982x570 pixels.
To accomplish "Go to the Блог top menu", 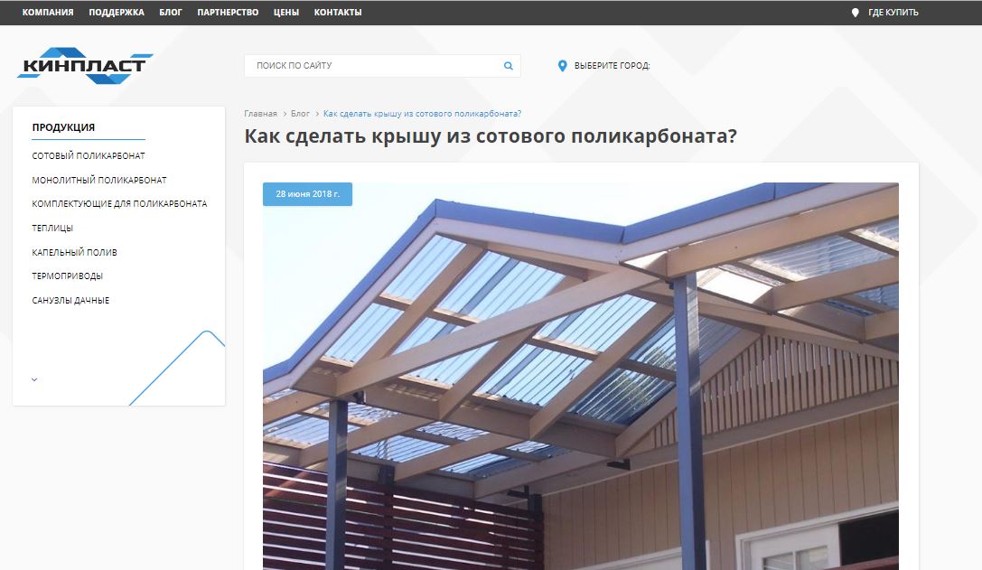I will point(171,13).
